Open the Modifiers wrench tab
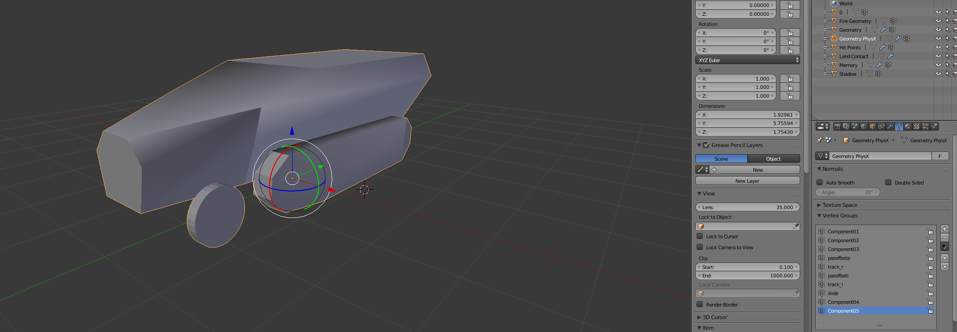Viewport: 957px width, 332px height. click(890, 126)
